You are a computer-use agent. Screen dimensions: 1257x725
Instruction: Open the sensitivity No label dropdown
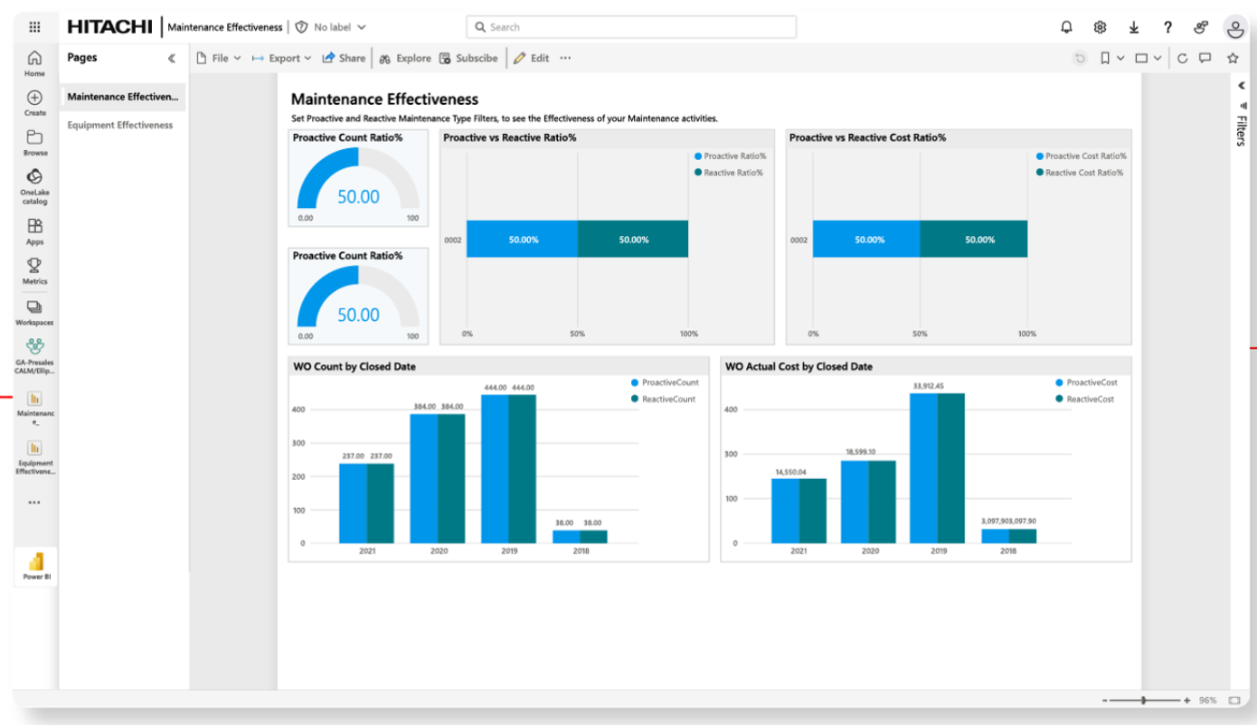point(331,28)
